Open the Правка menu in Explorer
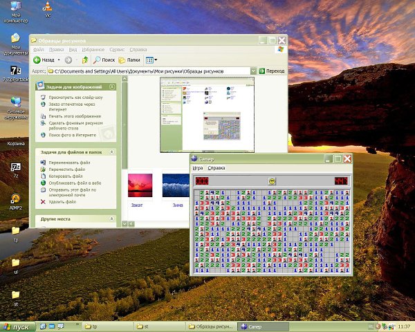This screenshot has width=415, height=332. [57, 50]
